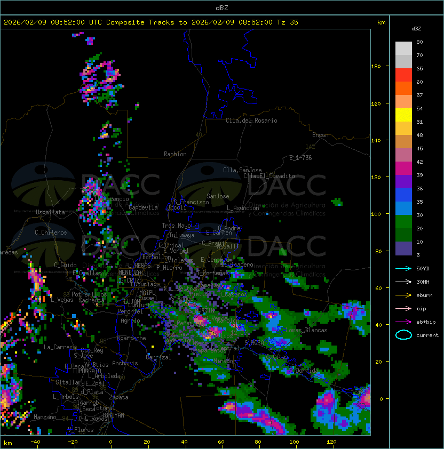Click the eb+bip legend label
444x449 pixels.
426,322
